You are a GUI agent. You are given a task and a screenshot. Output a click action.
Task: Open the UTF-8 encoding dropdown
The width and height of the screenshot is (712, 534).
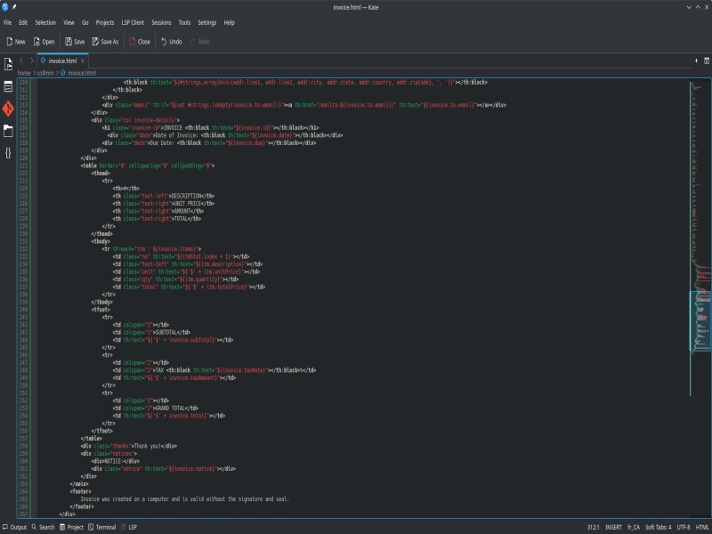point(683,527)
